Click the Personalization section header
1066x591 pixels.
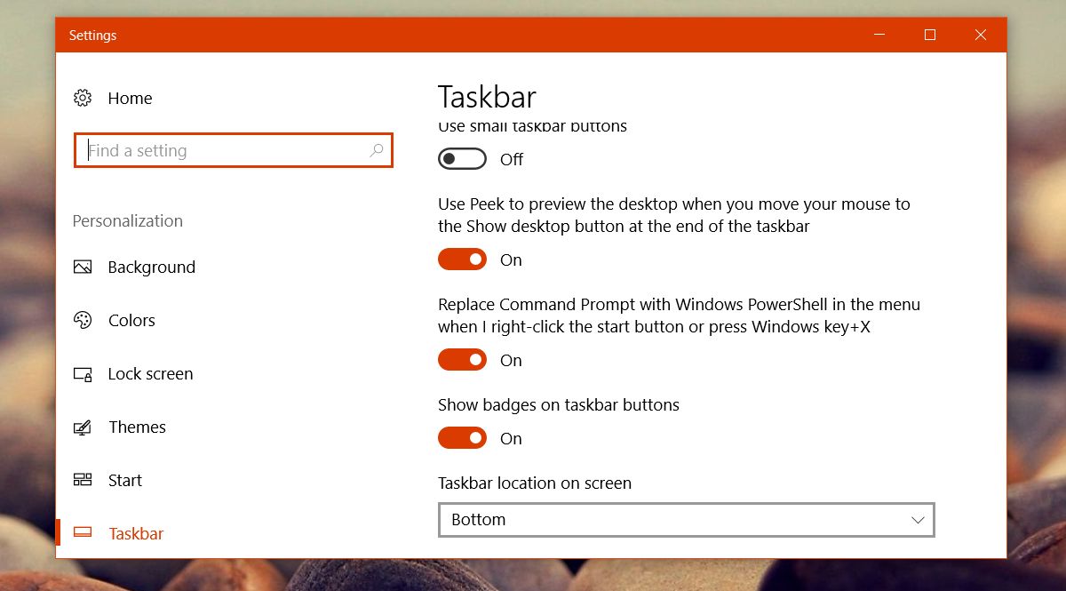pyautogui.click(x=127, y=220)
